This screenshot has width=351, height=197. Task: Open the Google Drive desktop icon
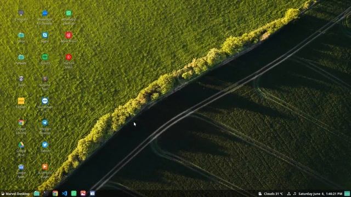click(21, 144)
